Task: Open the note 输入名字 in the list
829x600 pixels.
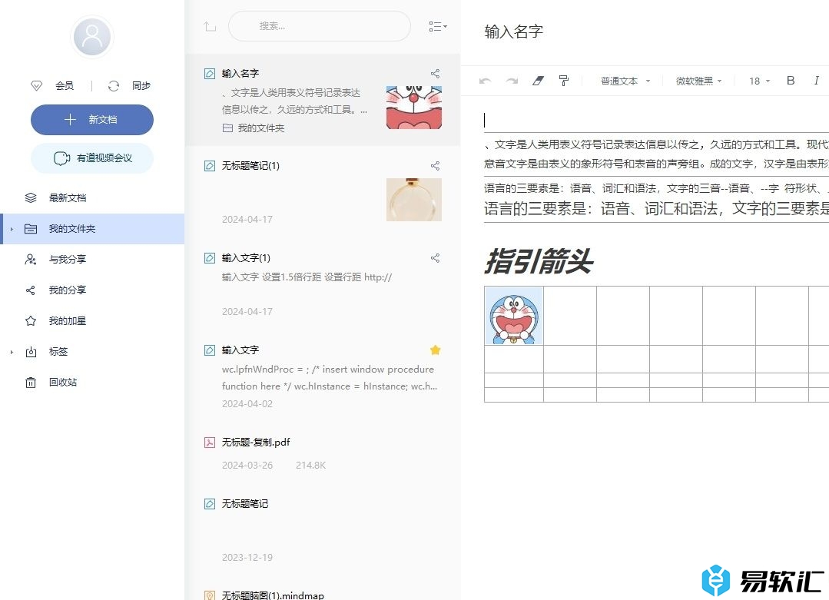Action: pos(323,100)
